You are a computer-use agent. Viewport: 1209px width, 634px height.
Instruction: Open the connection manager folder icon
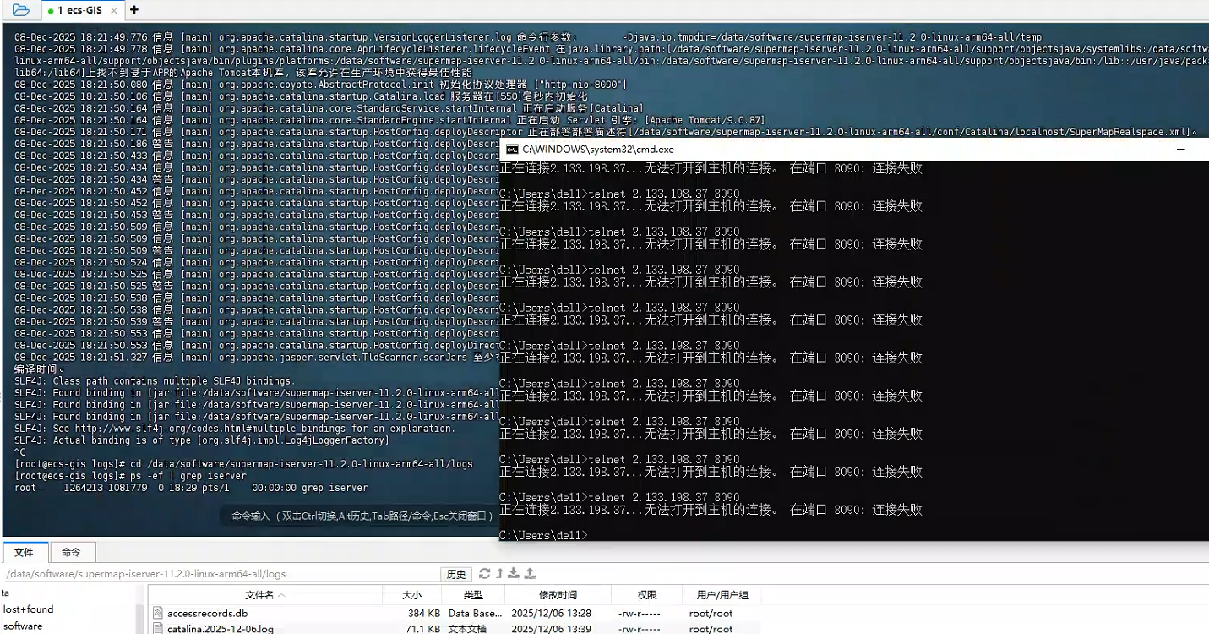[20, 10]
